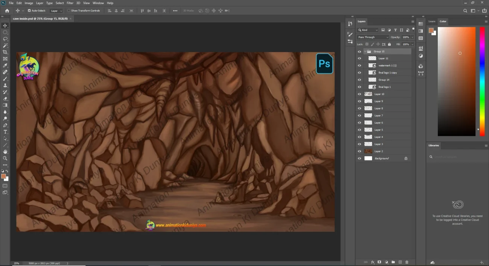Open the Filter menu

click(x=70, y=3)
